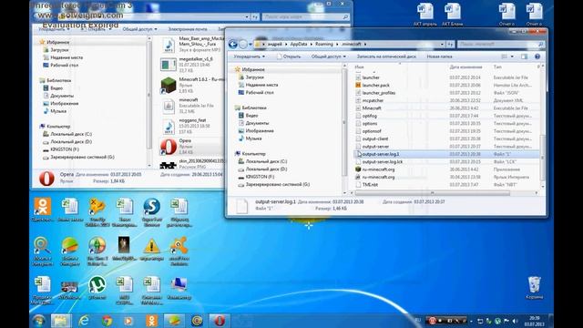The height and width of the screenshot is (328, 583).
Task: Click the change view icon in .minecraft window
Action: pyautogui.click(x=504, y=56)
